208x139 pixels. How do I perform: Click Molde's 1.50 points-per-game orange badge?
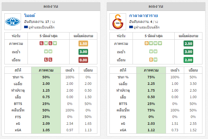[83, 44]
